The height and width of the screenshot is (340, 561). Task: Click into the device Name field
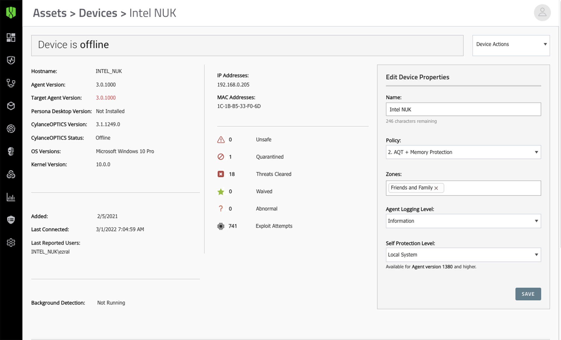463,110
